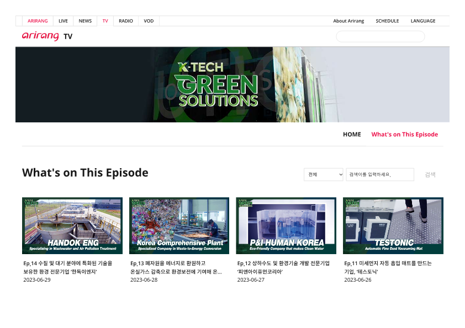Open the HANDOK ENG episode thumbnail
This screenshot has height=328, width=465.
[72, 225]
